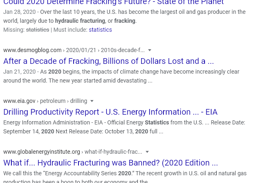This screenshot has height=183, width=255.
Task: Open the globalenergyinstitute.org result dropdown arrow
Action: (x=147, y=152)
